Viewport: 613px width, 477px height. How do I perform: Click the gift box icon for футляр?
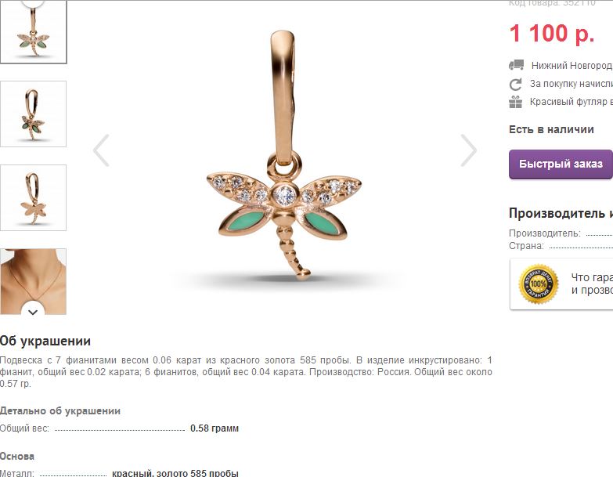(x=516, y=102)
